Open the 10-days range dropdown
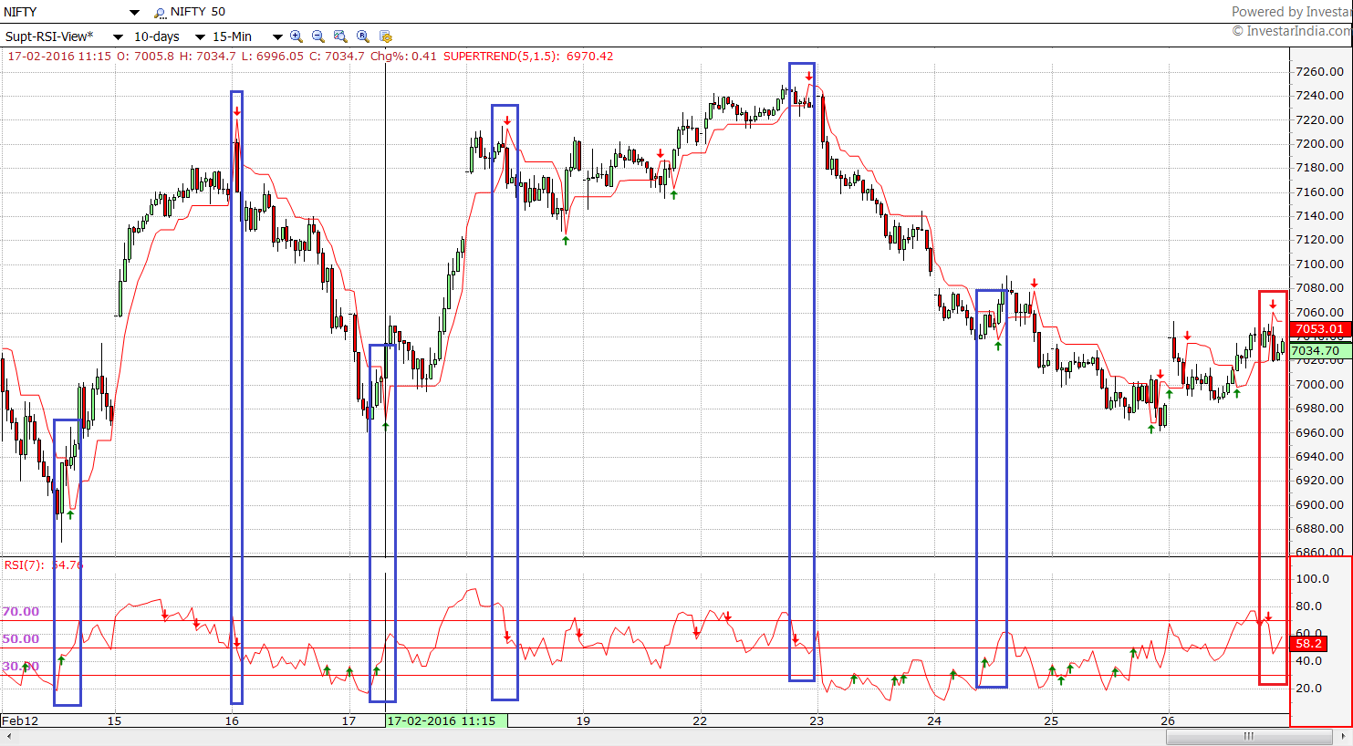The image size is (1353, 746). click(x=200, y=37)
